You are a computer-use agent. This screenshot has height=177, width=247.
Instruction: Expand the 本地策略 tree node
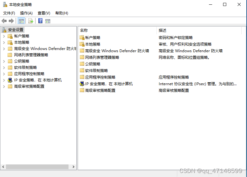4,42
